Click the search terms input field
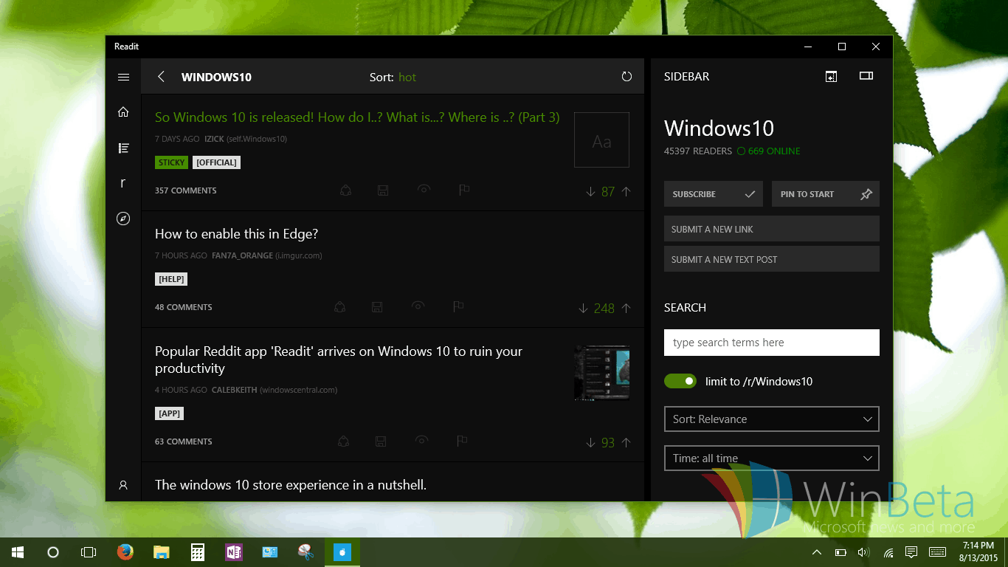The height and width of the screenshot is (567, 1008). (772, 343)
